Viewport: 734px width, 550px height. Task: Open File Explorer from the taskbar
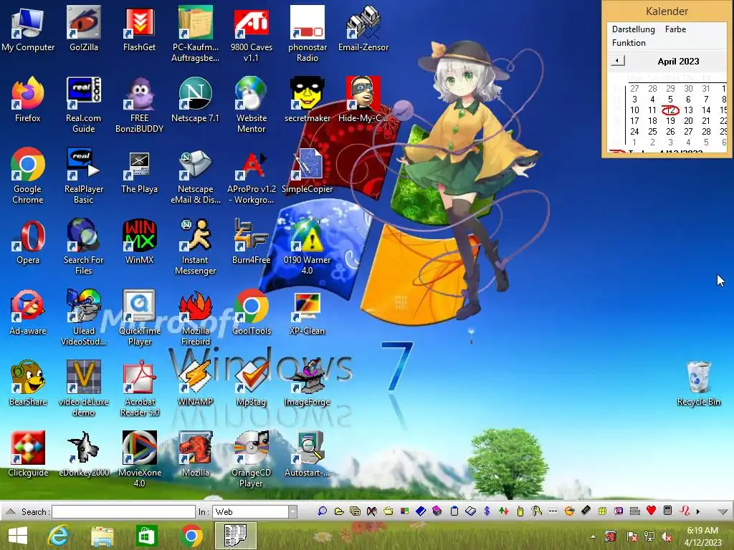point(102,536)
